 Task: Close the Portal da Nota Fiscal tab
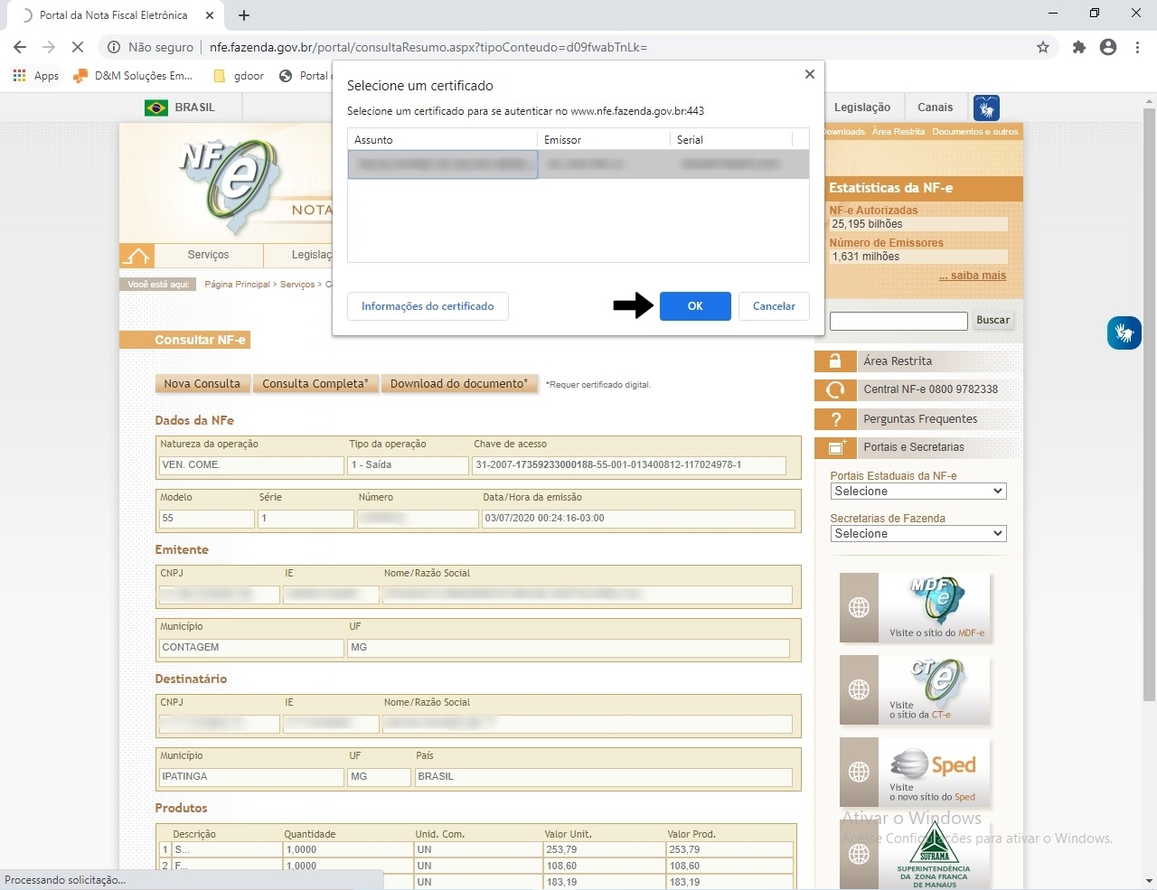(210, 15)
